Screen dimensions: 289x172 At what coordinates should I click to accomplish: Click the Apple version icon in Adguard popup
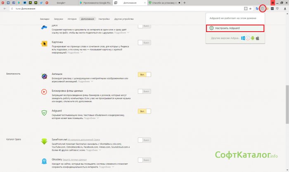(x=258, y=38)
